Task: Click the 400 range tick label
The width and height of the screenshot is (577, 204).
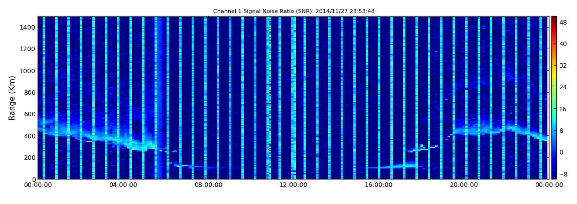Action: [x=30, y=136]
